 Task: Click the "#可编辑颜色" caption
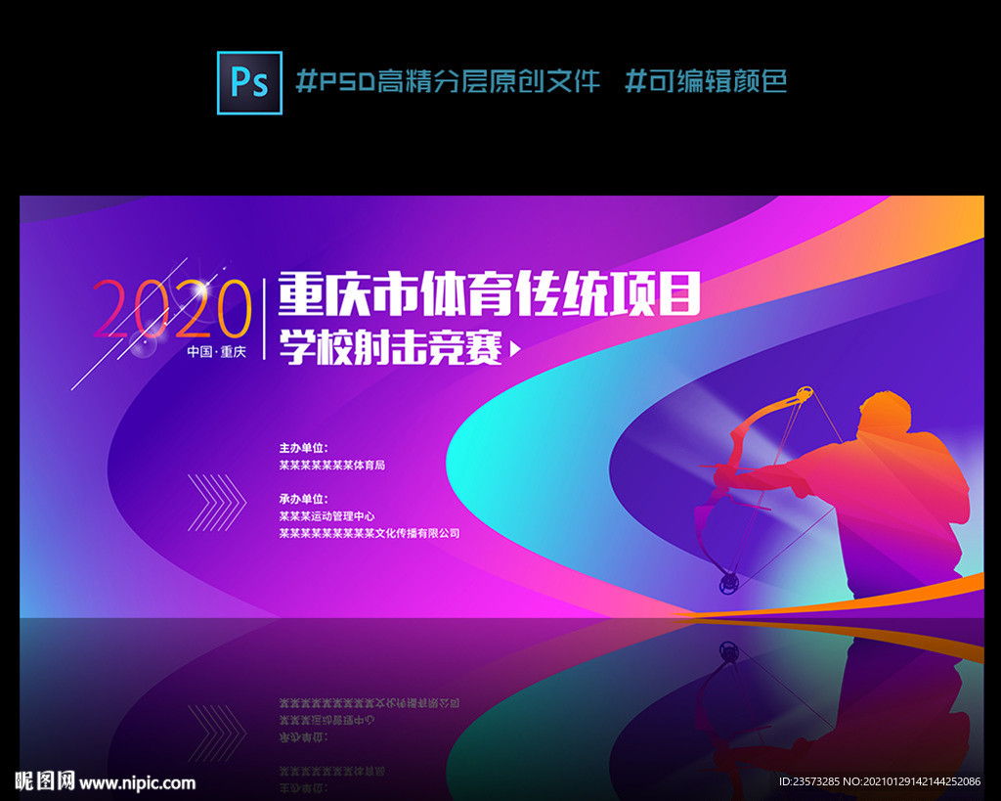[x=706, y=82]
